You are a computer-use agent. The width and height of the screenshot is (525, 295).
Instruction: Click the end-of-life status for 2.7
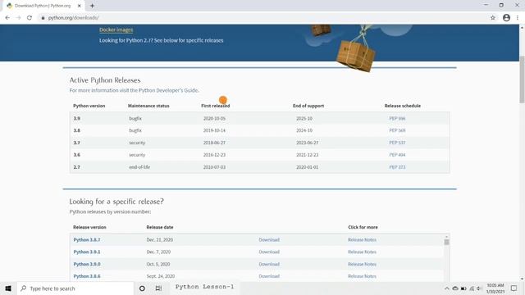click(139, 167)
